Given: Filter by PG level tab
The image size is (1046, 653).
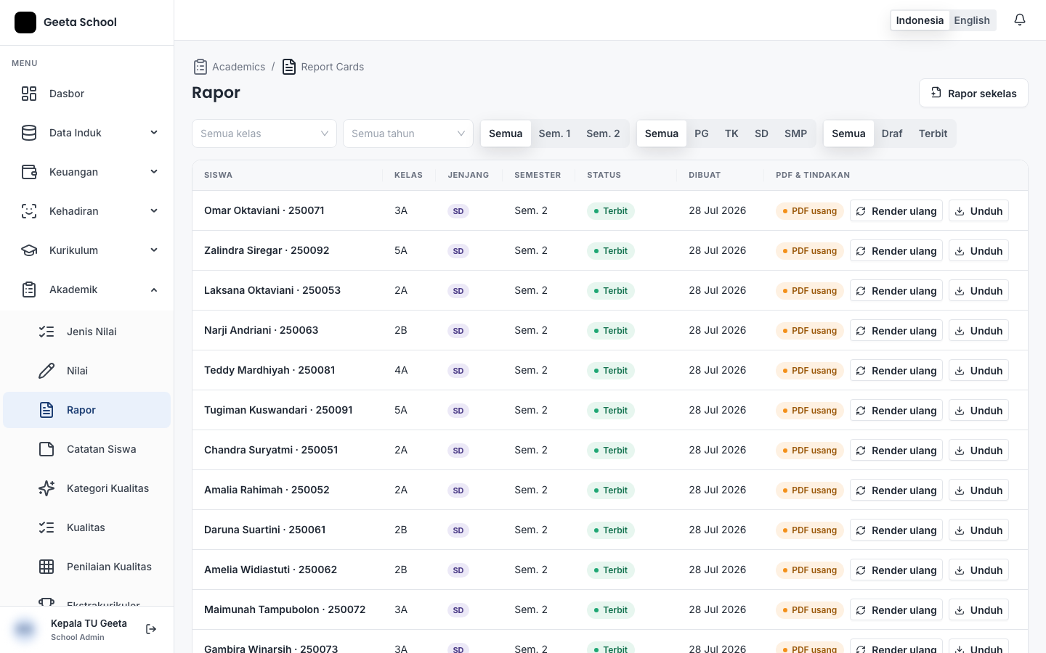Looking at the screenshot, I should [x=702, y=134].
